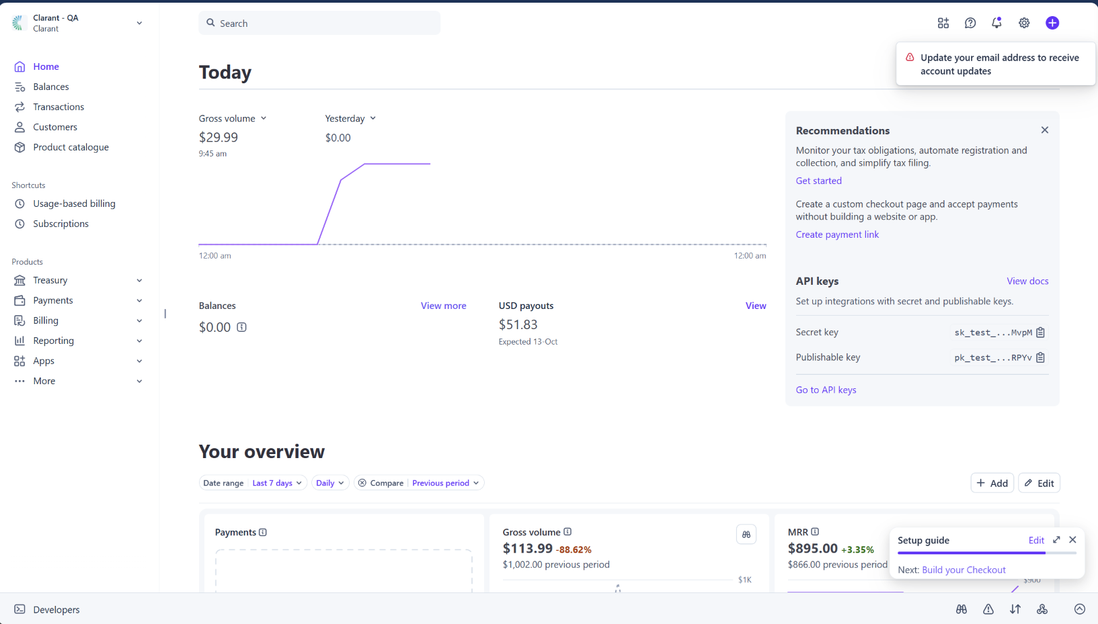Close the Setup guide panel

pos(1072,540)
